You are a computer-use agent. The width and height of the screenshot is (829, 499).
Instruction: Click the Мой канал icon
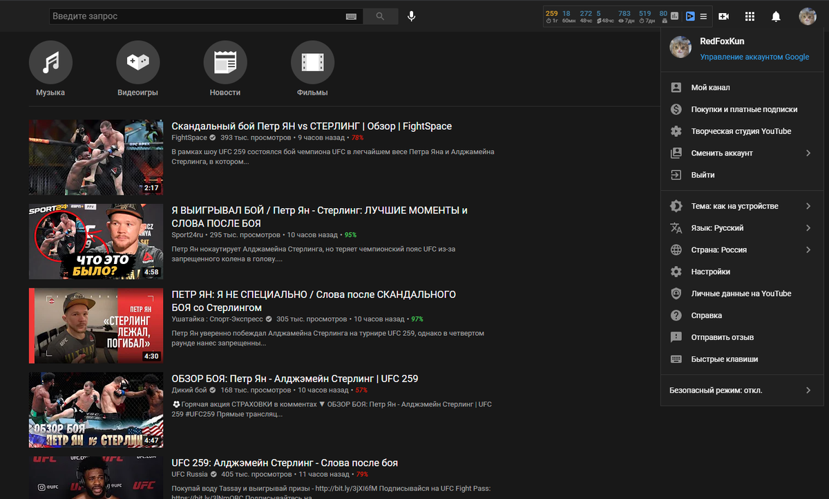tap(676, 88)
